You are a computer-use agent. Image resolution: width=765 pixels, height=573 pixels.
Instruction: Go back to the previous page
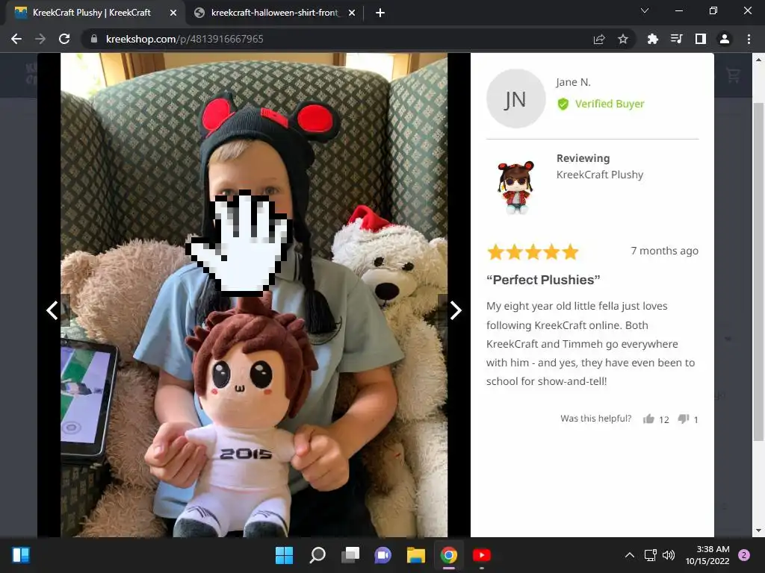pos(16,39)
